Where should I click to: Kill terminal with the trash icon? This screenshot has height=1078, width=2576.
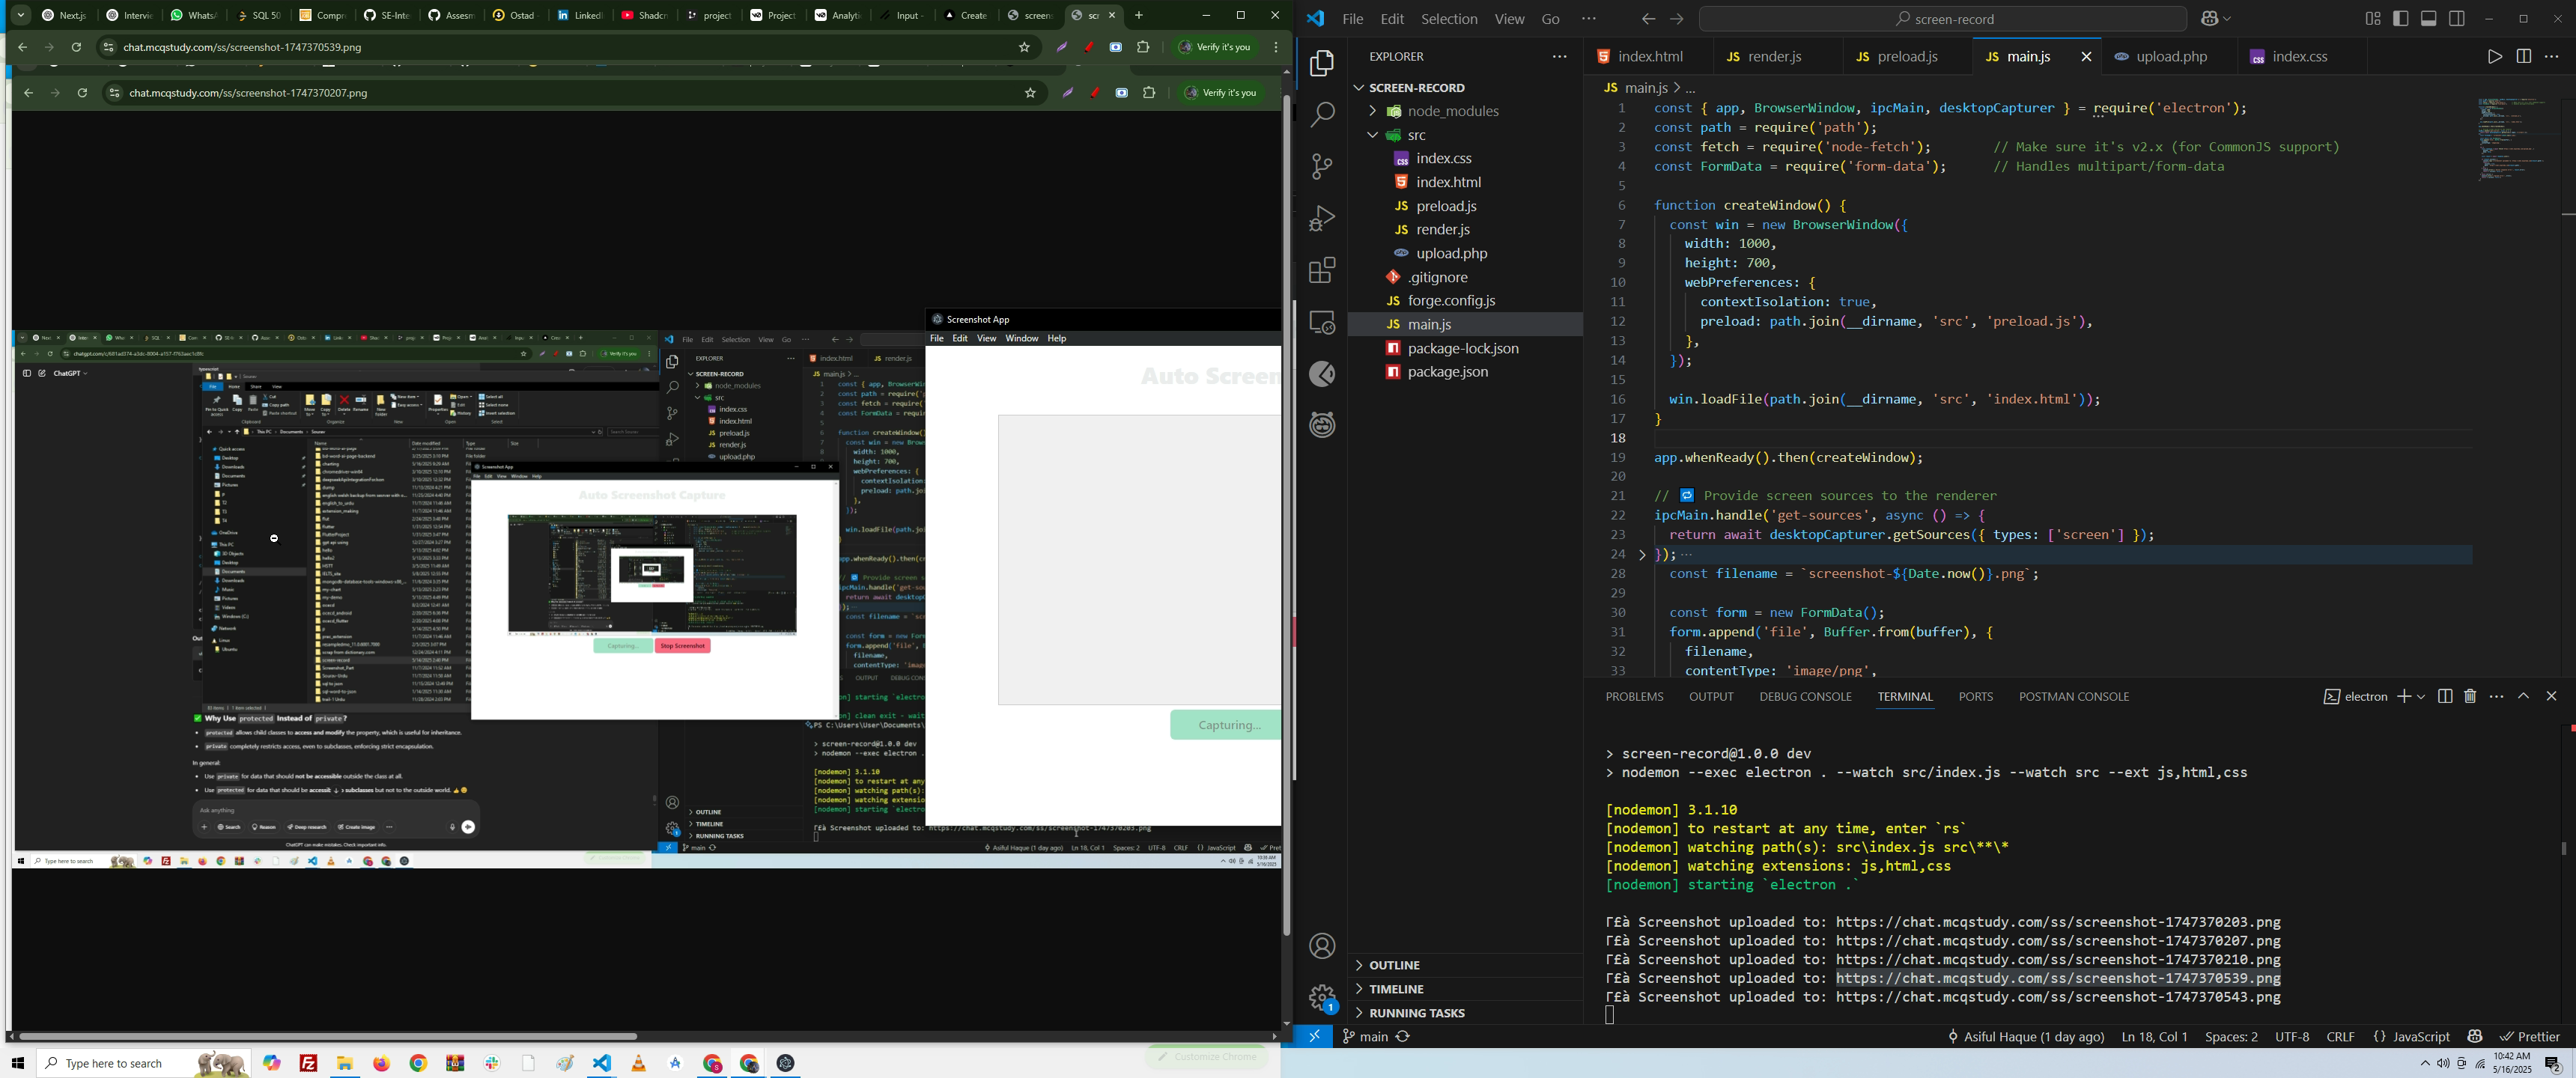(2470, 696)
